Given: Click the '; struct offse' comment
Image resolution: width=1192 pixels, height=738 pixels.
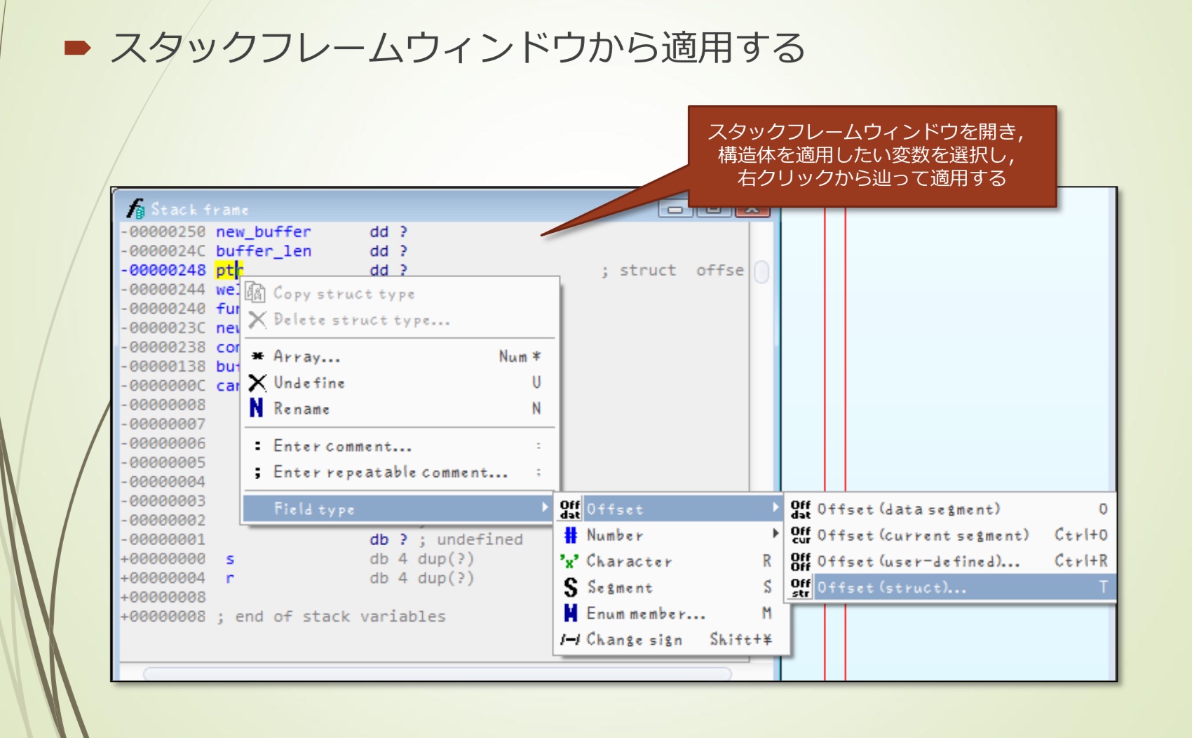Looking at the screenshot, I should point(672,270).
